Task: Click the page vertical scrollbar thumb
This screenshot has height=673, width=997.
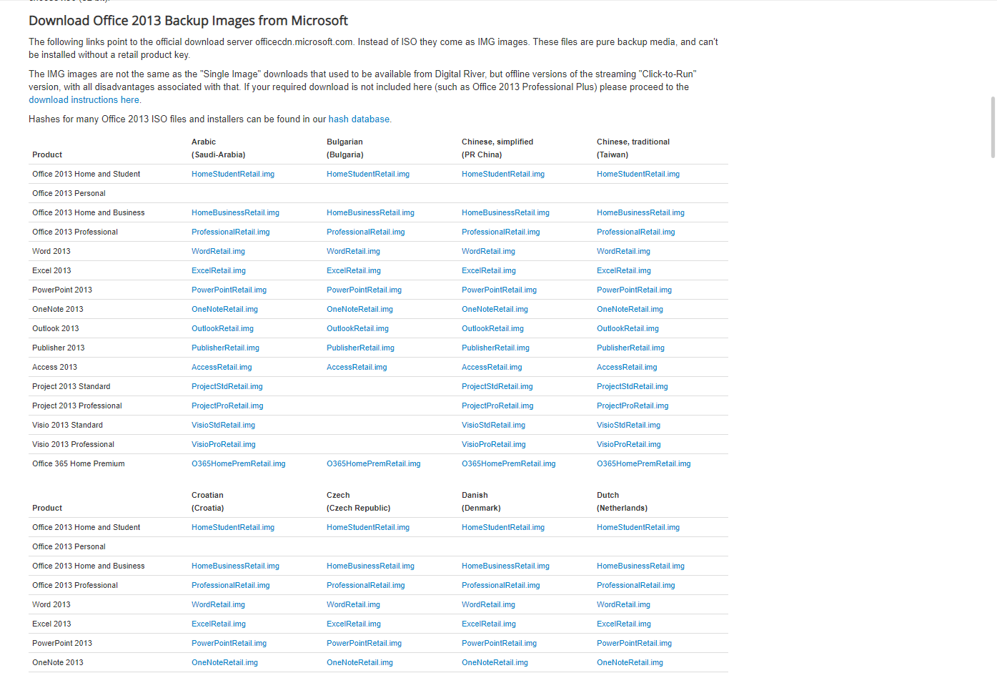Action: (x=993, y=127)
